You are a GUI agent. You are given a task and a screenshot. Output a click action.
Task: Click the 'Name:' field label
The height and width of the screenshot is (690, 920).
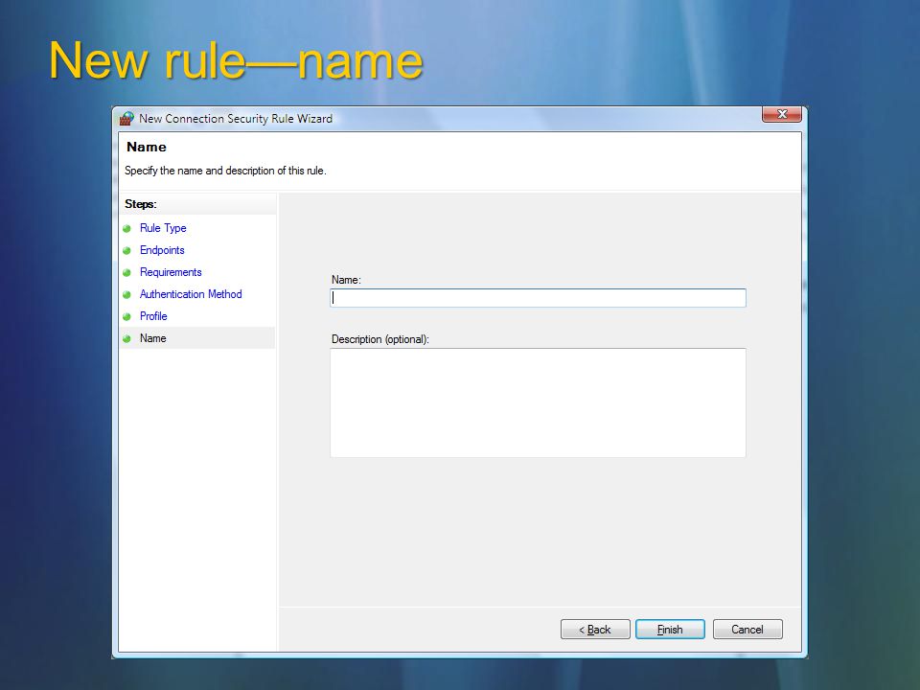point(346,280)
